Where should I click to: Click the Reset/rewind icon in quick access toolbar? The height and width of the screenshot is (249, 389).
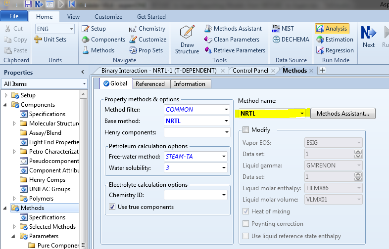pos(72,4)
